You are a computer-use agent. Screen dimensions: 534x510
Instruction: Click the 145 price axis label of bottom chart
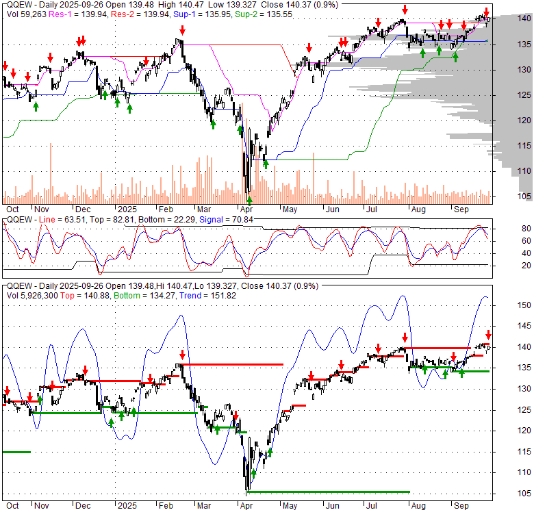coord(524,326)
